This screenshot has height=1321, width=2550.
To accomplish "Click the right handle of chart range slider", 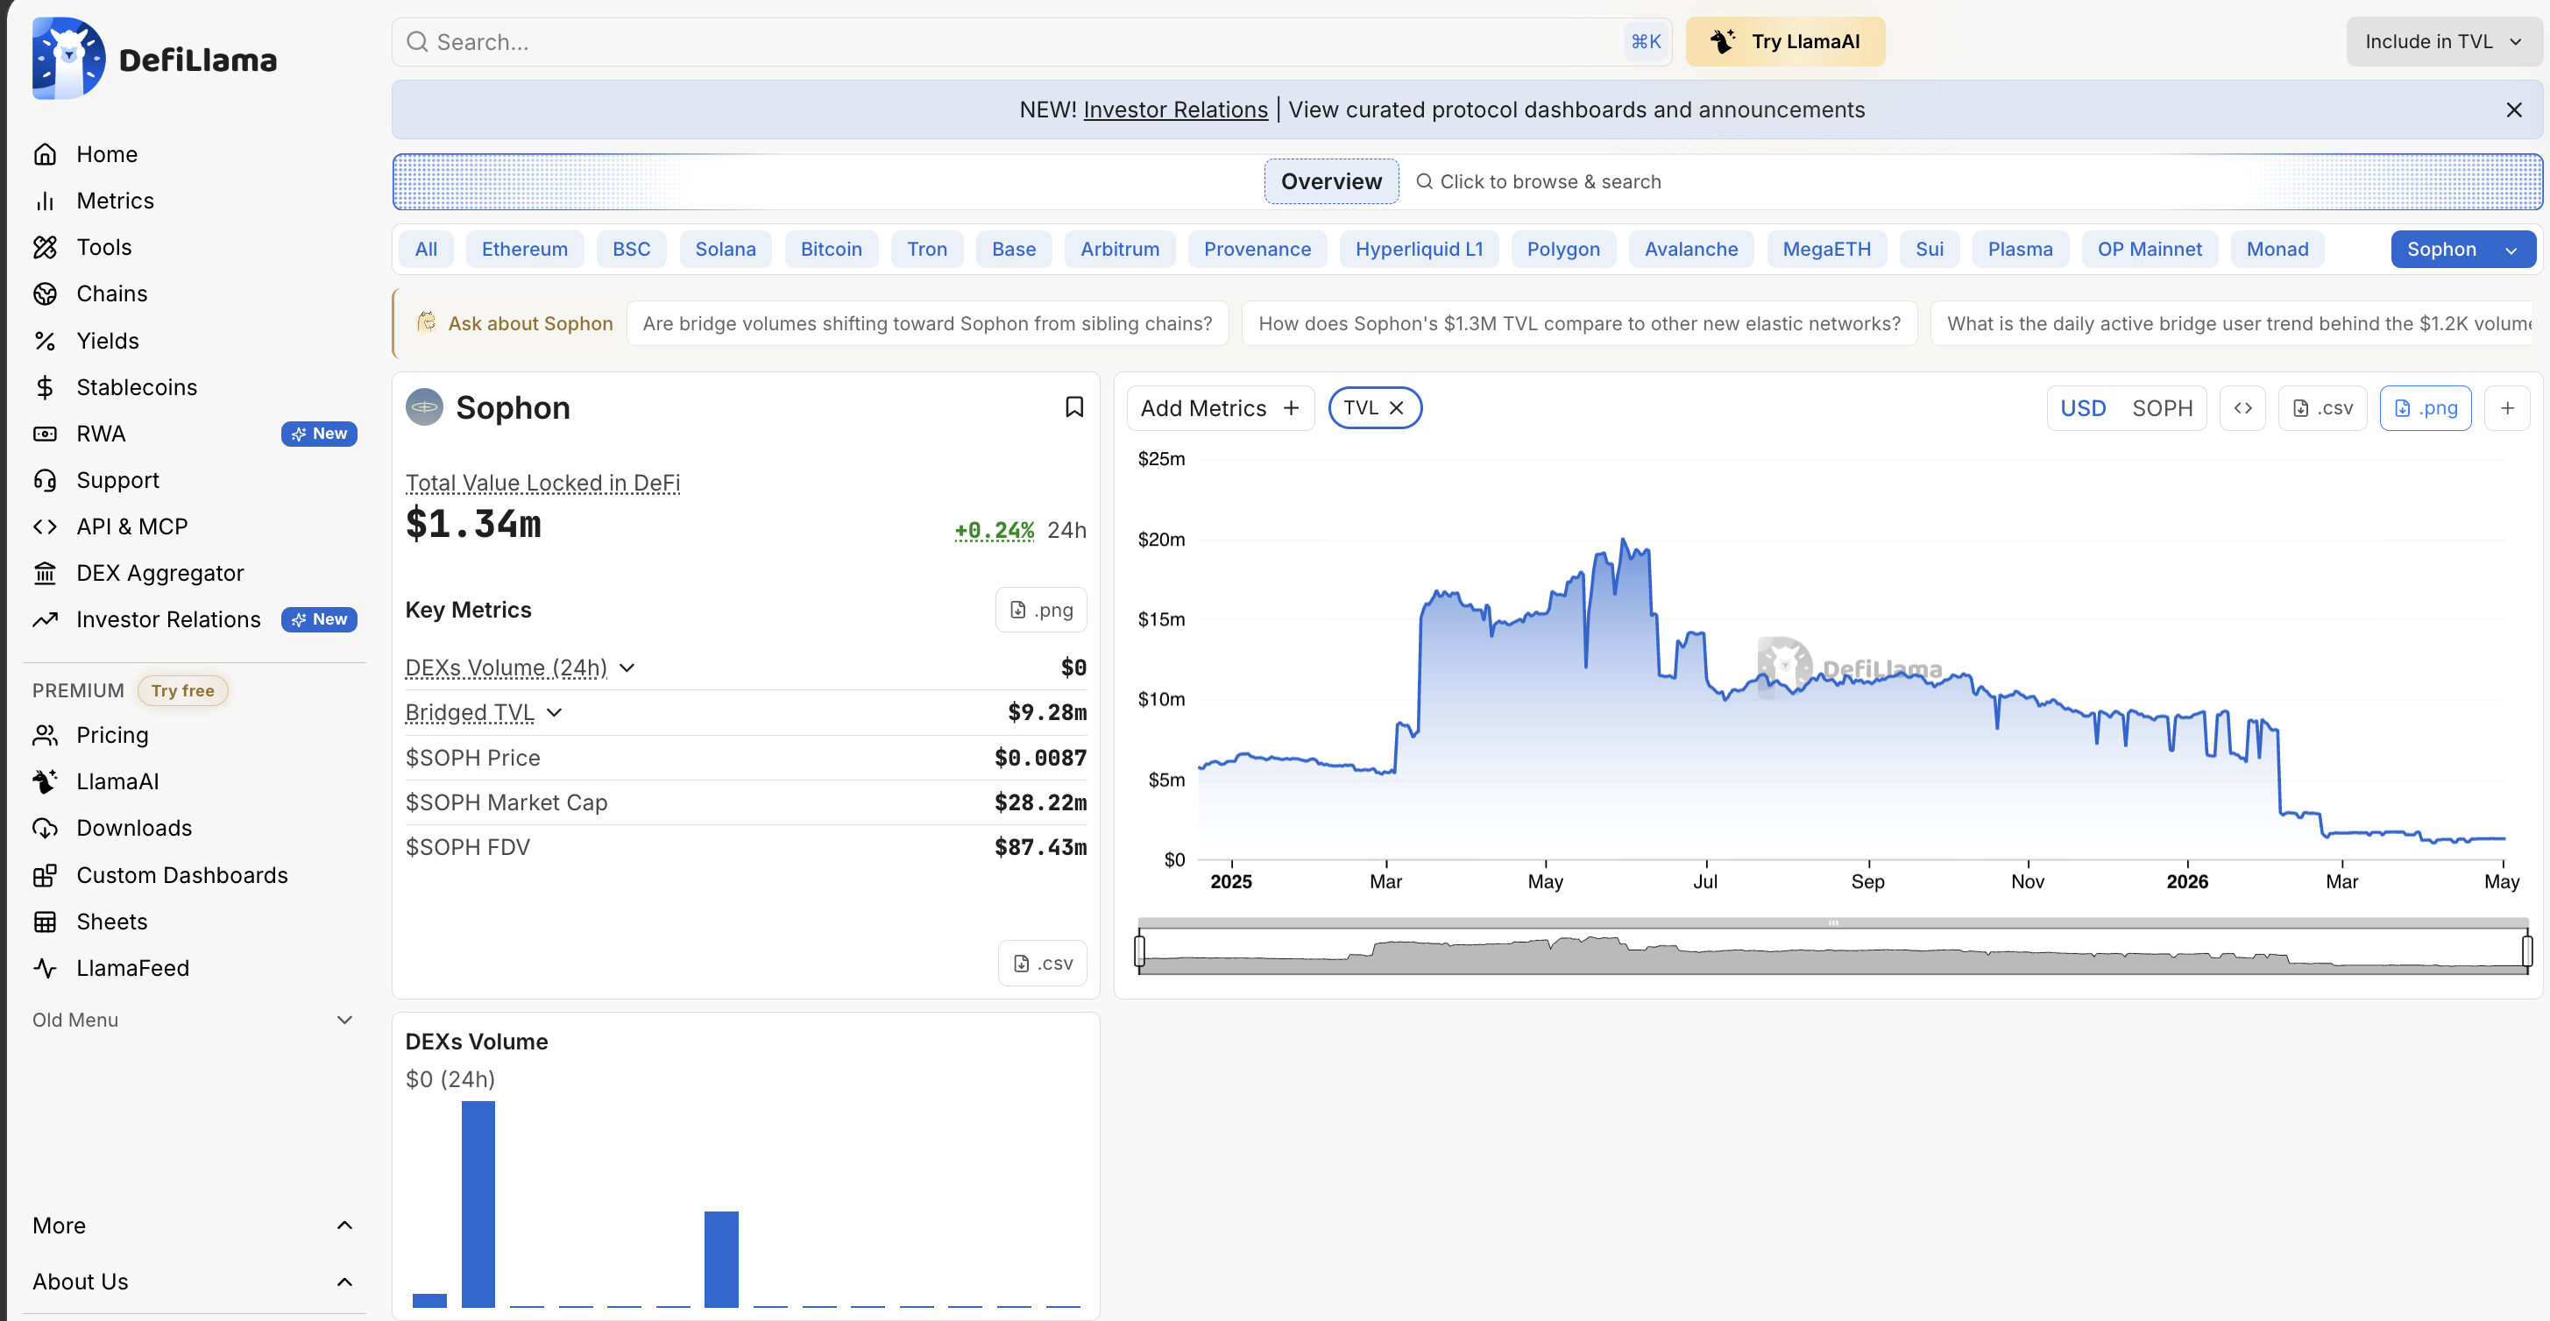I will (x=2527, y=951).
